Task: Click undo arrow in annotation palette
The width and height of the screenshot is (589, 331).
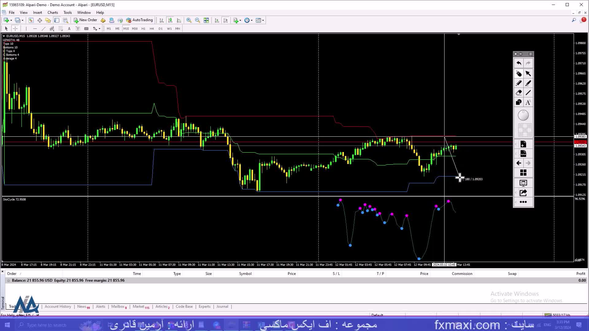Action: pos(518,63)
